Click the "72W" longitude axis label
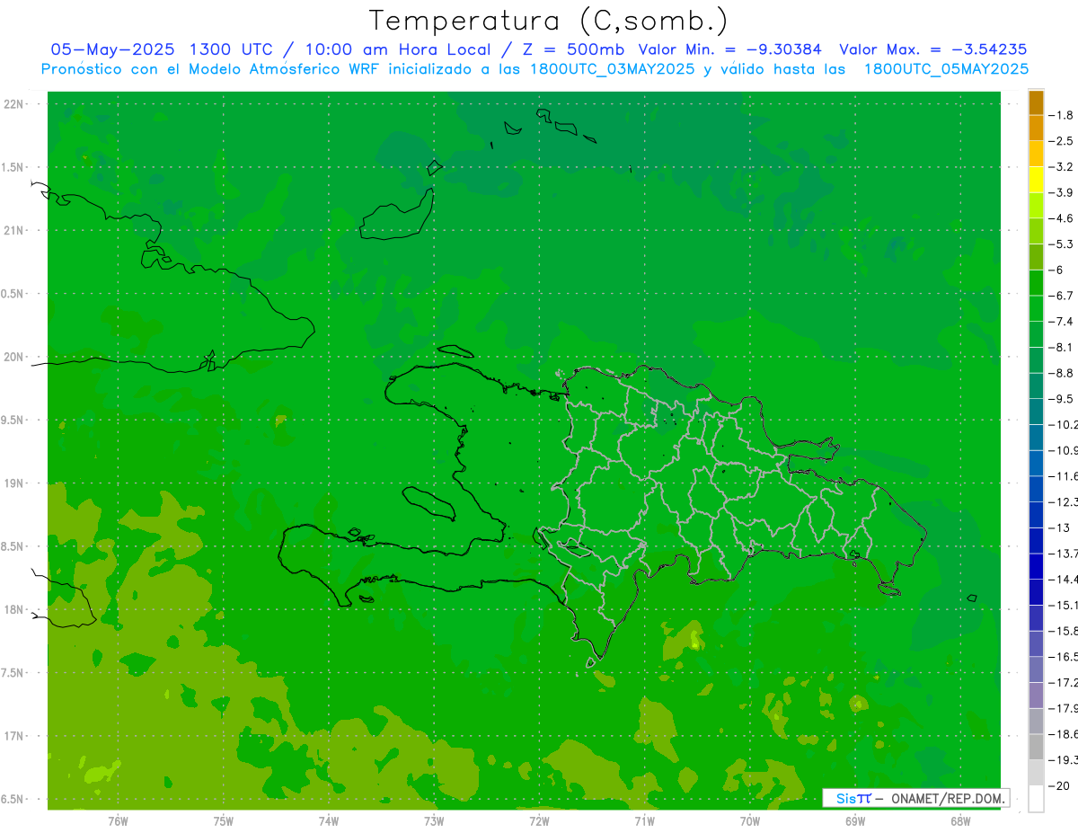Viewport: 1078px width, 833px height. 539,820
